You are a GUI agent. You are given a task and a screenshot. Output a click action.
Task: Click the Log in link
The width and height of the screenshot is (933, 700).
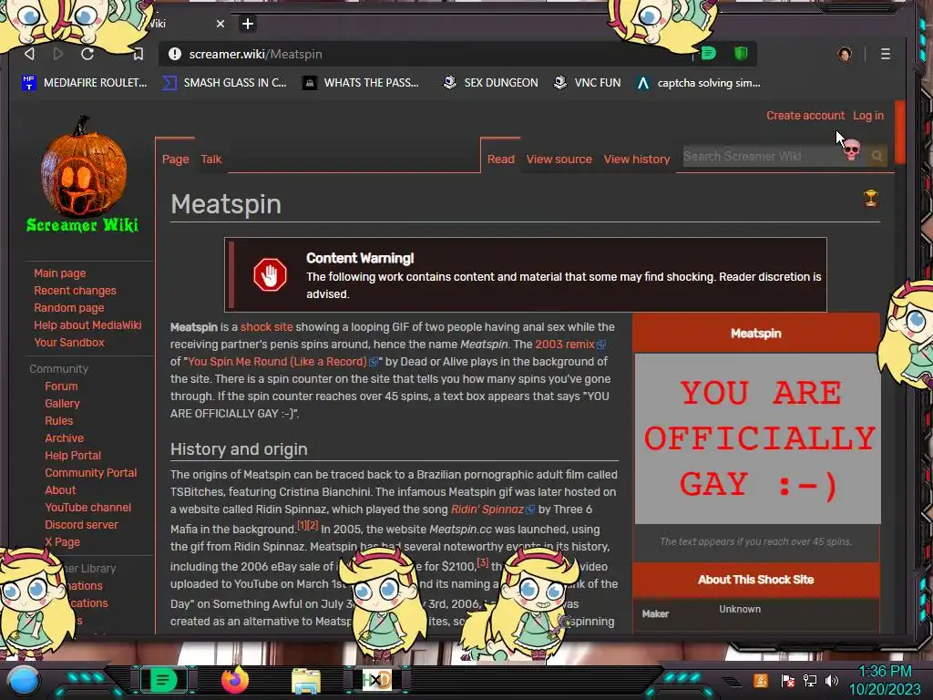point(868,116)
